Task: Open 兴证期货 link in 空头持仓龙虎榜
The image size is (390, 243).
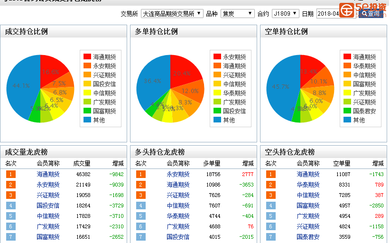Action: point(308,226)
